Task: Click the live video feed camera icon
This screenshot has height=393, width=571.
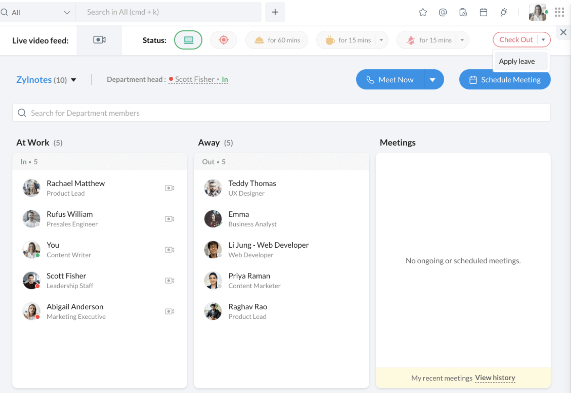Action: click(x=99, y=40)
